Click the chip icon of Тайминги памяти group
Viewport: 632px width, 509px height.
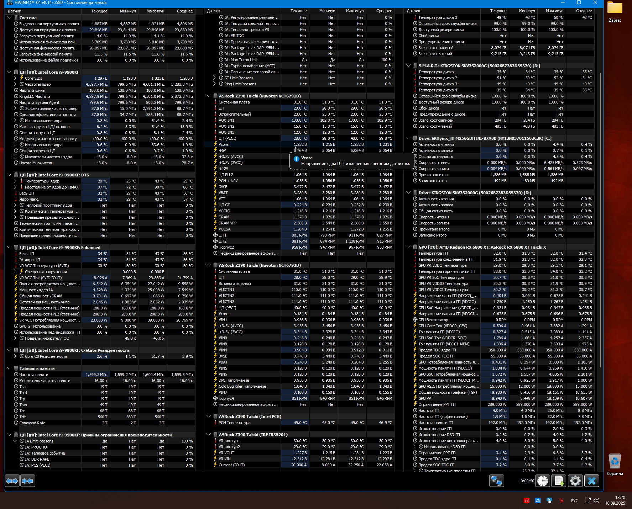tap(16, 369)
